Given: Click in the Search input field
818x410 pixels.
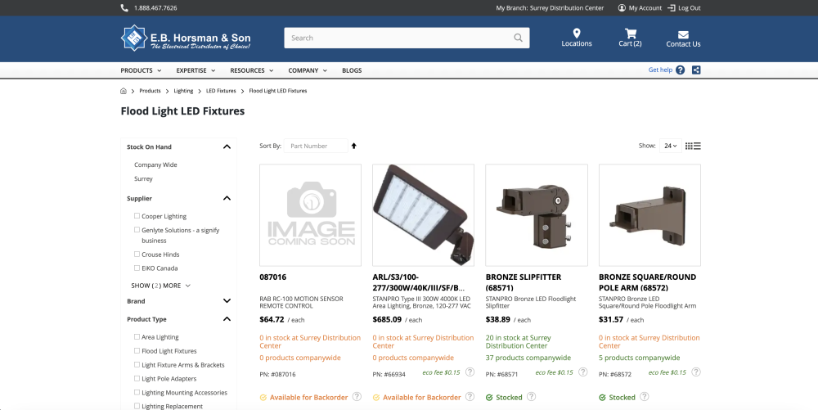Looking at the screenshot, I should pyautogui.click(x=399, y=38).
